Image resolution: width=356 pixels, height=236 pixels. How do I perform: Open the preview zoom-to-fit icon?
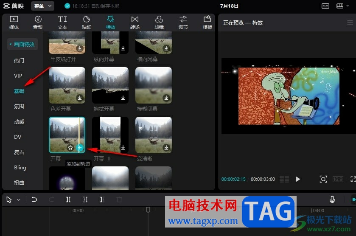click(x=323, y=179)
